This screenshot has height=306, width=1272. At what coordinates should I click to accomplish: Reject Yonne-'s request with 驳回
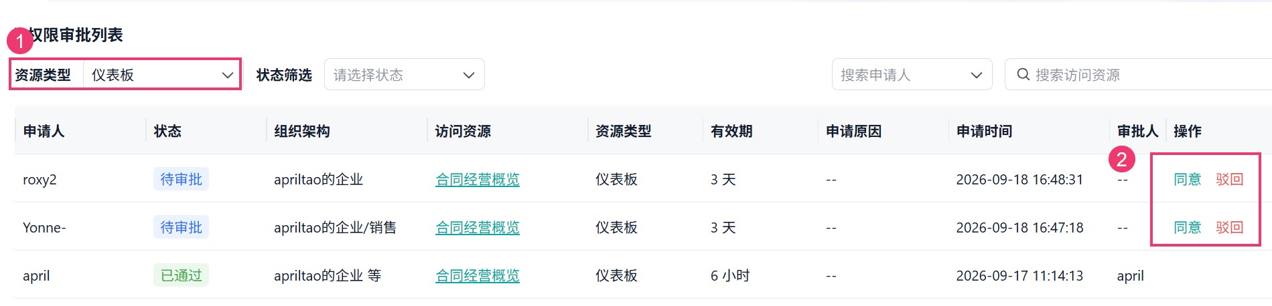1229,227
